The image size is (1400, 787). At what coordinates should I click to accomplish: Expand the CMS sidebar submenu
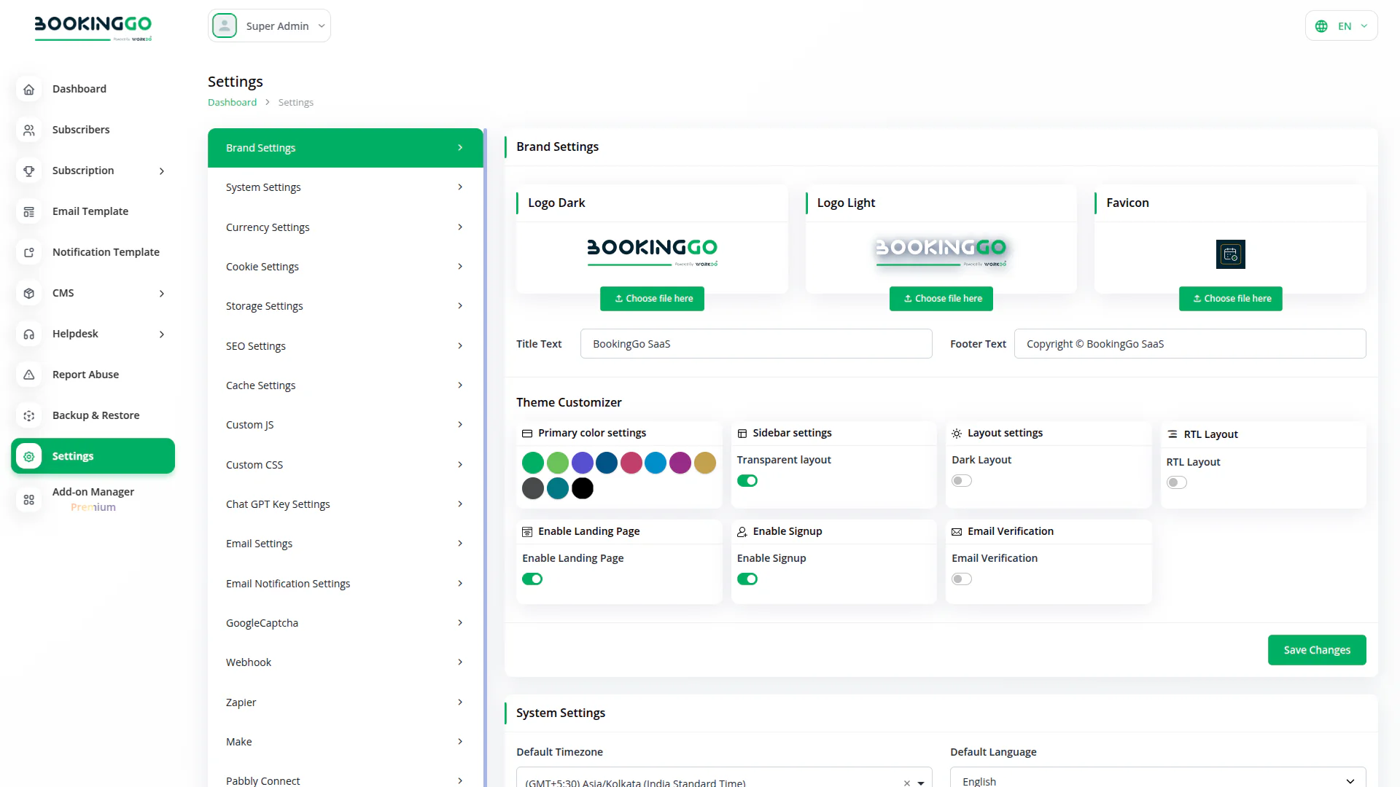[x=161, y=293]
